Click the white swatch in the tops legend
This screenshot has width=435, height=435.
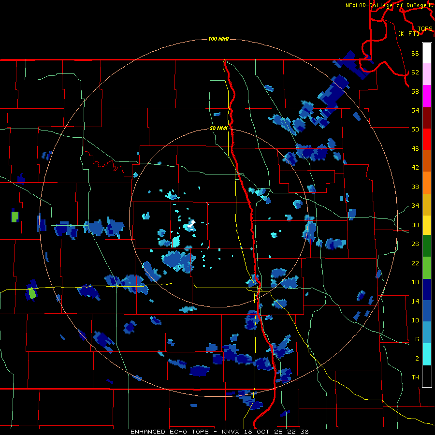(427, 53)
